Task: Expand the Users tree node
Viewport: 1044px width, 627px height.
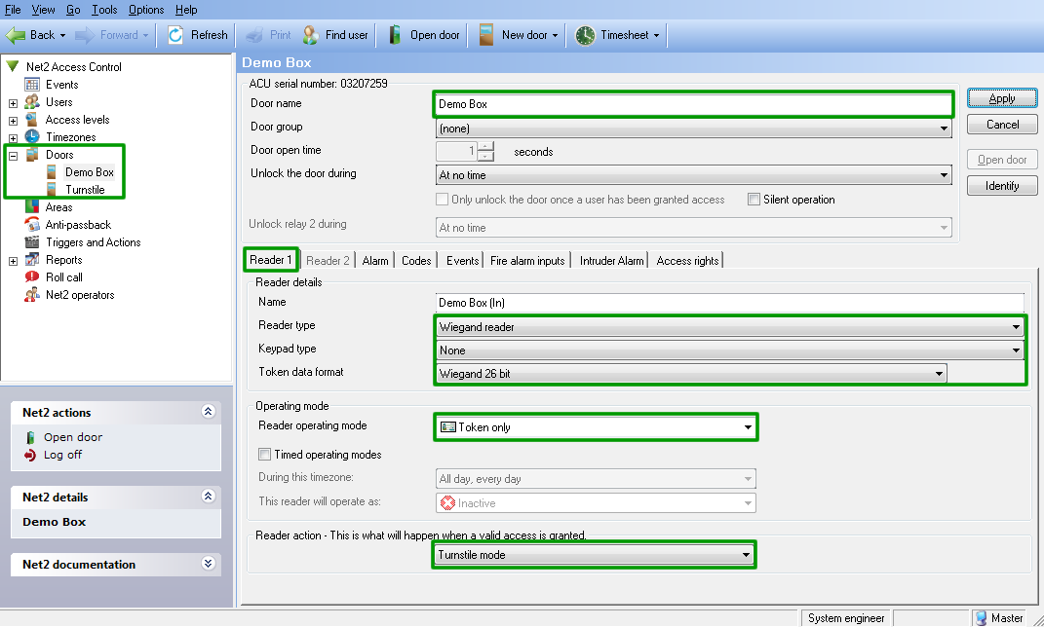Action: (x=13, y=102)
